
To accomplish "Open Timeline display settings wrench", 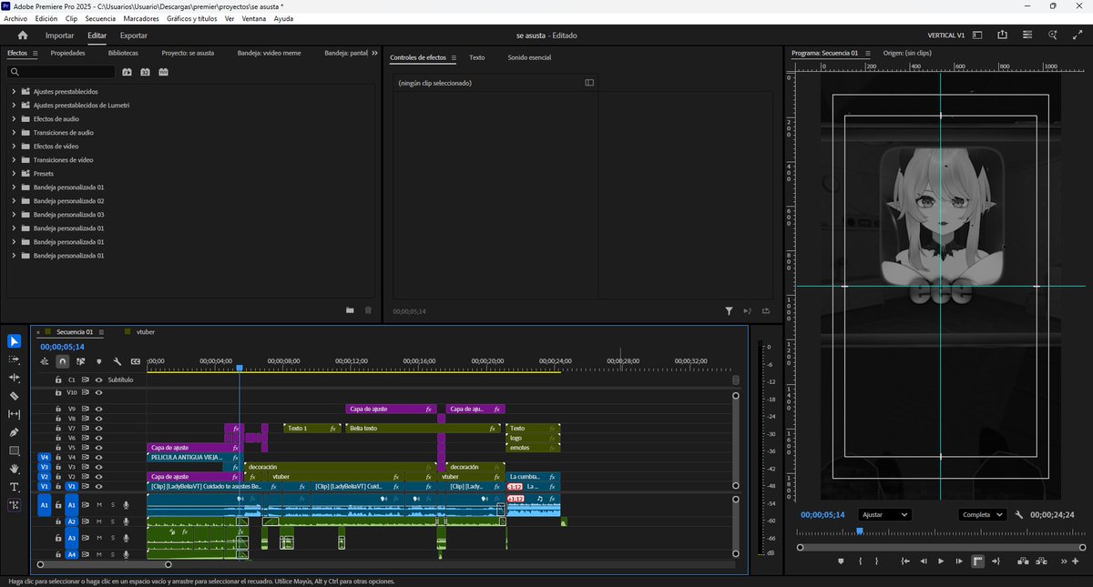I will (117, 361).
